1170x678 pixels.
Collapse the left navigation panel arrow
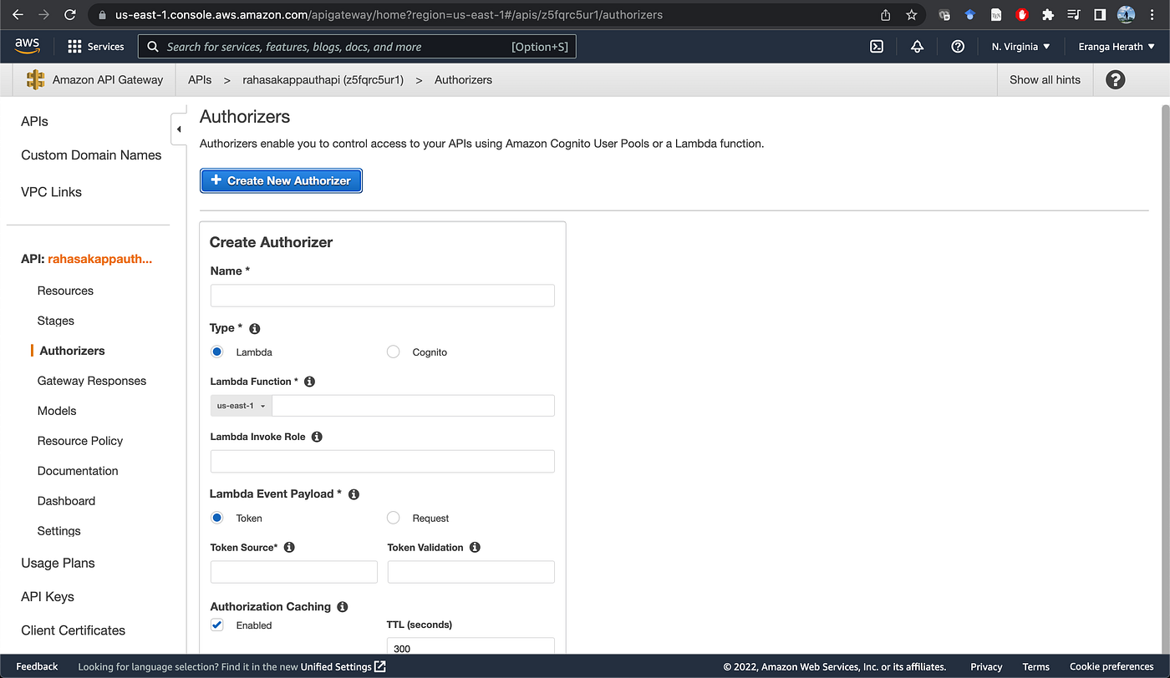pyautogui.click(x=178, y=129)
